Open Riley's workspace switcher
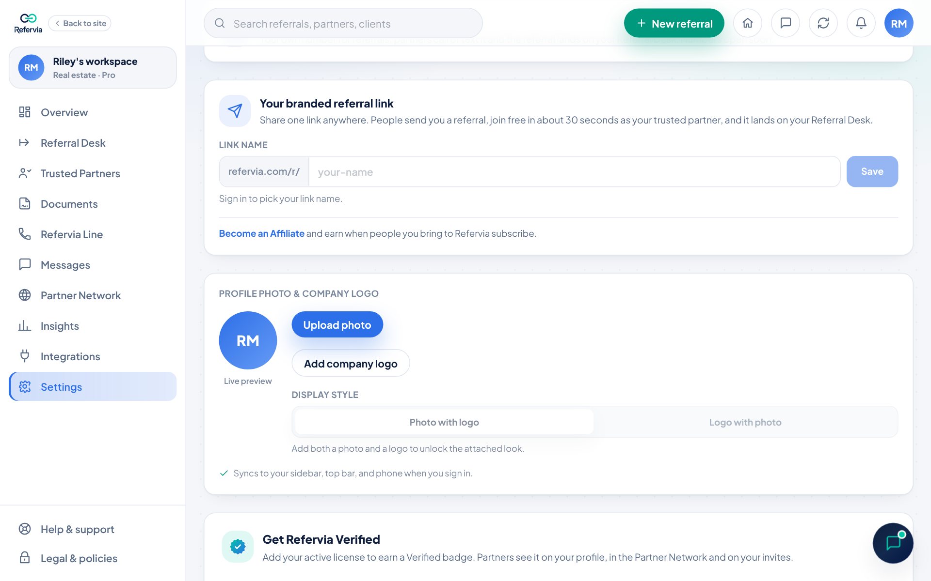 point(93,67)
